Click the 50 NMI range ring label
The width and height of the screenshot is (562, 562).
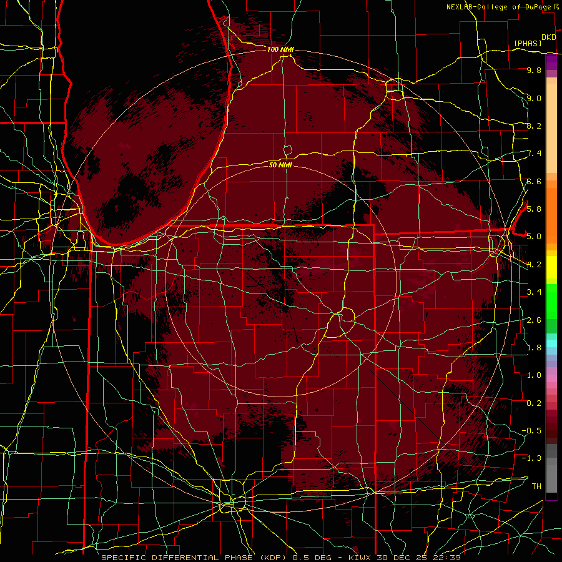coord(280,165)
